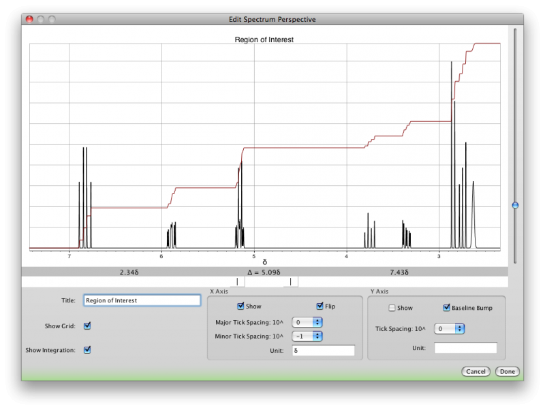
Task: Click the Δ = 5.09δ readout
Action: 264,272
